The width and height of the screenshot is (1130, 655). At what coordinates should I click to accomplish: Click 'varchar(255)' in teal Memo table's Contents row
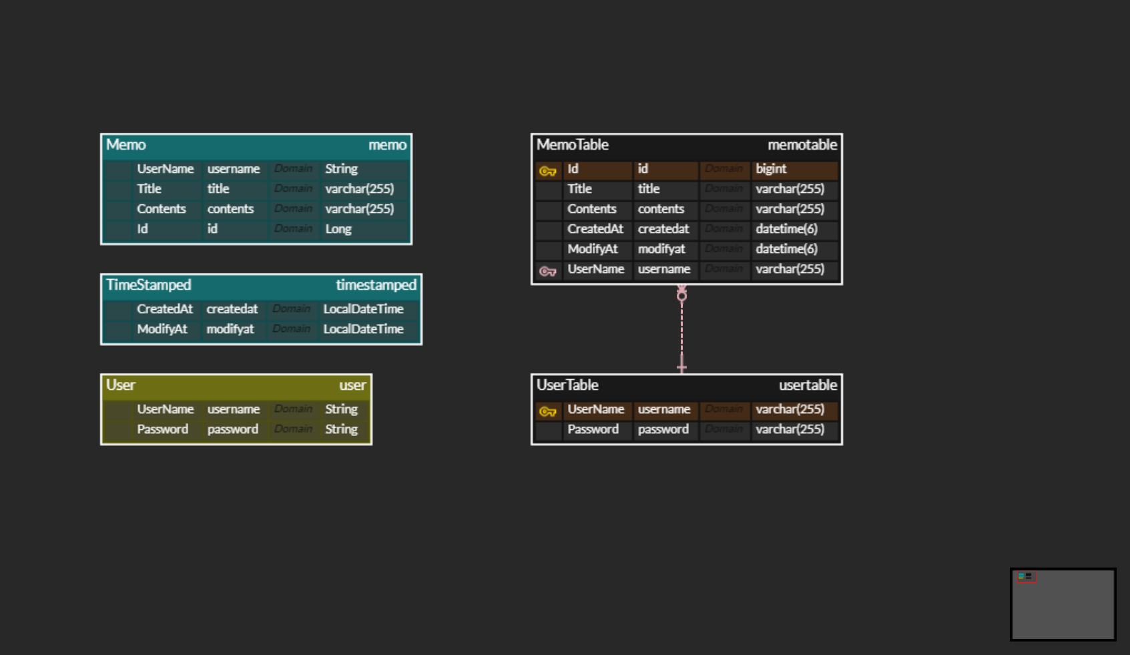coord(359,209)
